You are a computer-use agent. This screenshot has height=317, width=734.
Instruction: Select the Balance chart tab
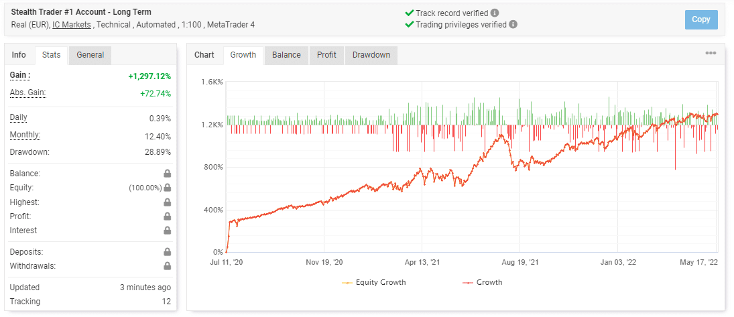pos(286,55)
